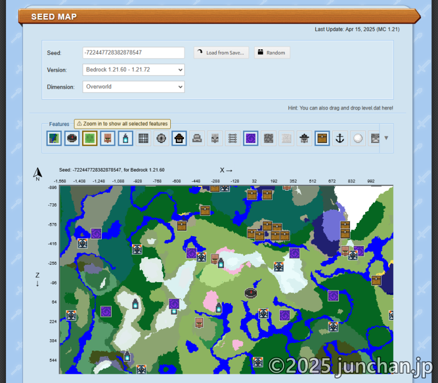This screenshot has height=383, width=438.
Task: Click the Features legend label
Action: [59, 124]
